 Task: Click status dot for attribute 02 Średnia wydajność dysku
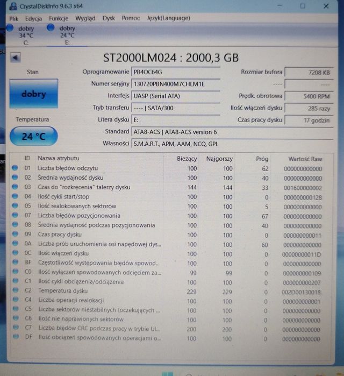(x=15, y=177)
